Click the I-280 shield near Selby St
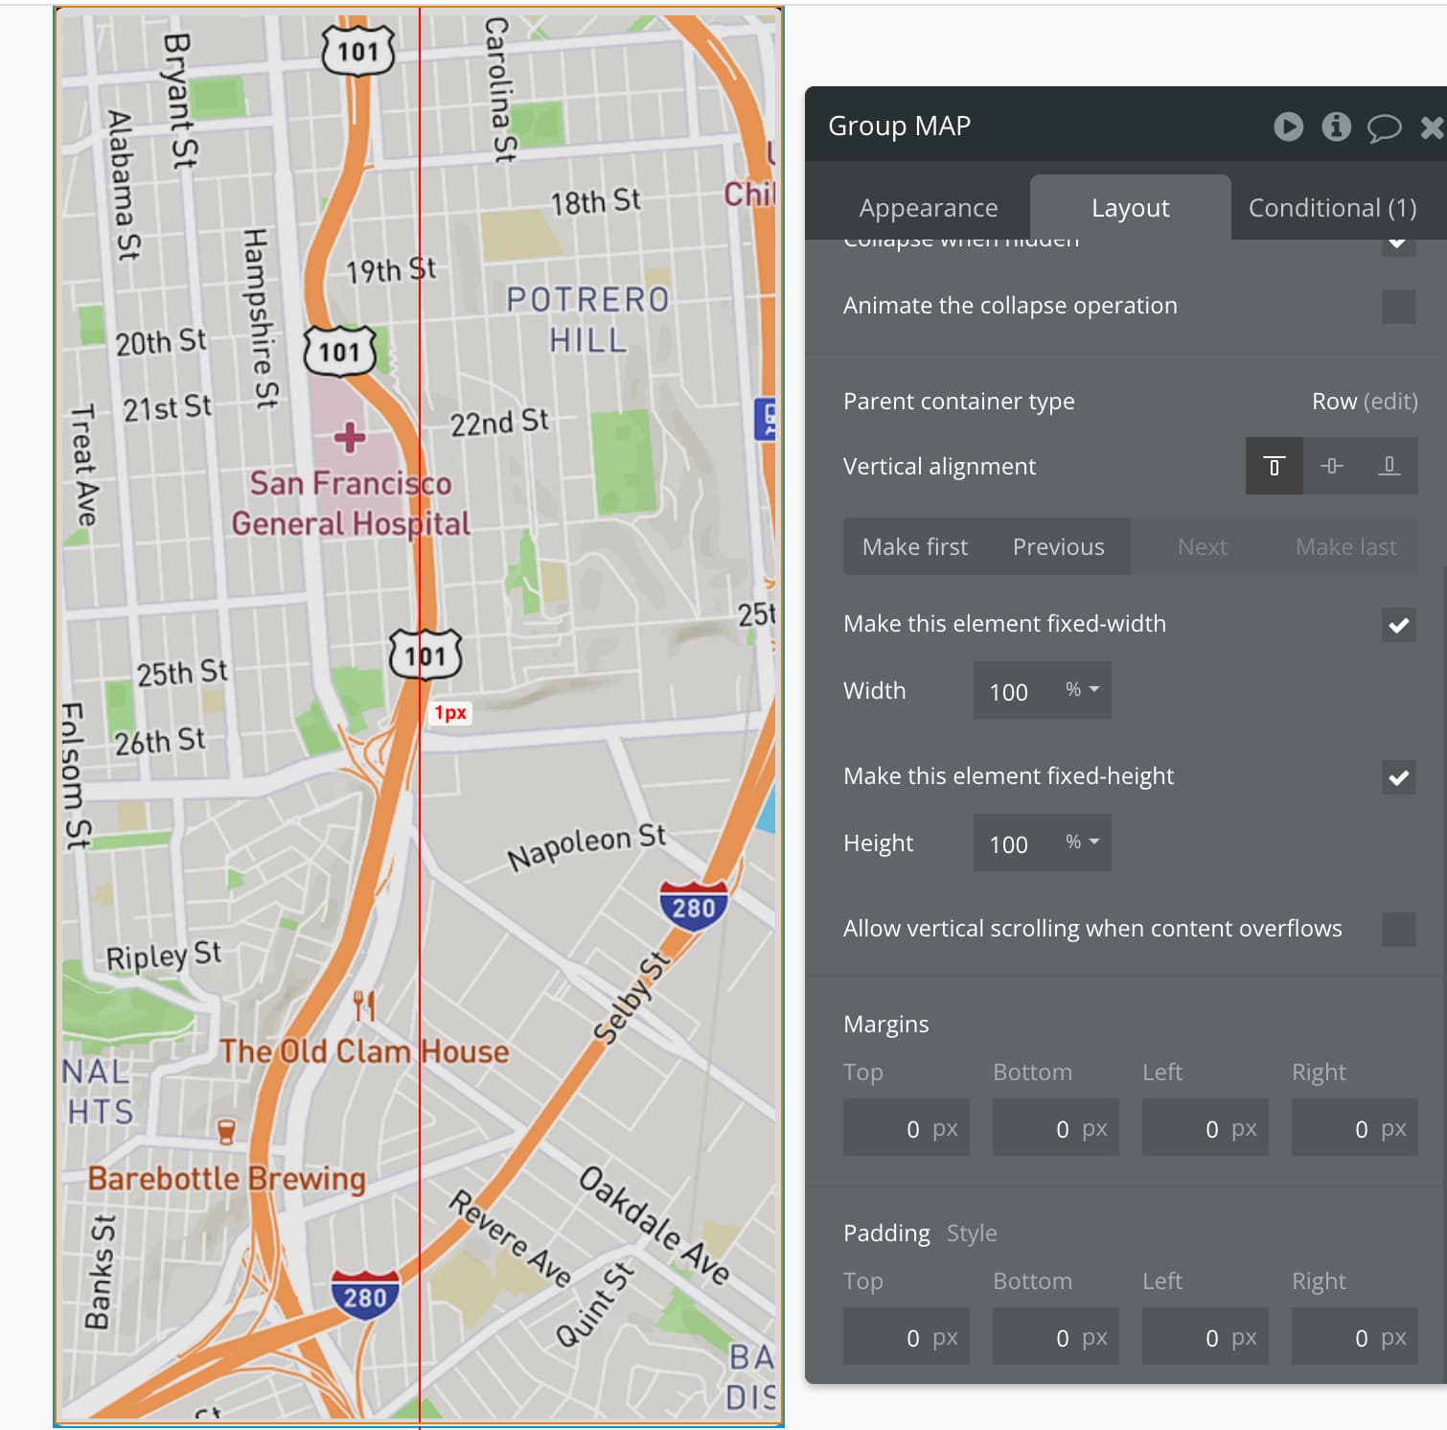This screenshot has height=1430, width=1447. (694, 906)
